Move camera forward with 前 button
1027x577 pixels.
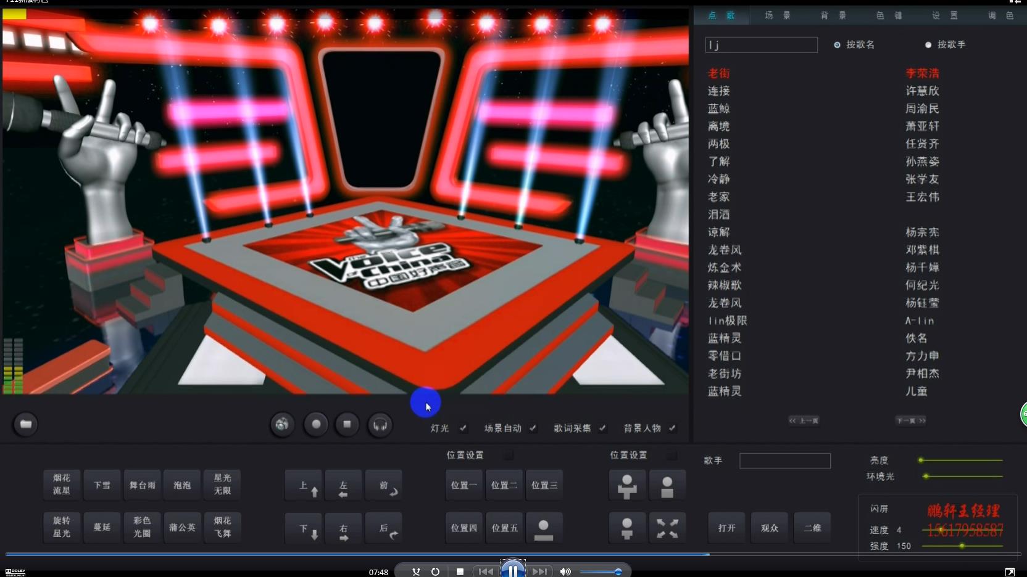[384, 485]
